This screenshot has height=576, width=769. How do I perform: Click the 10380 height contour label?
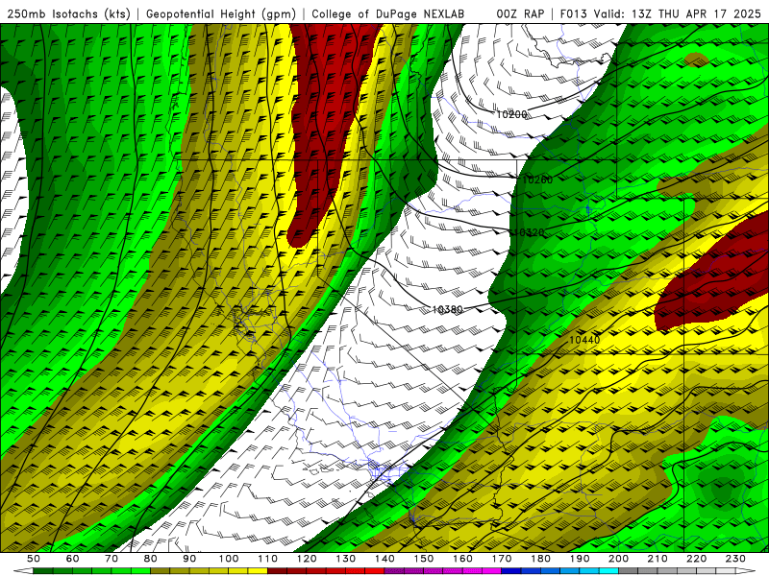447,309
